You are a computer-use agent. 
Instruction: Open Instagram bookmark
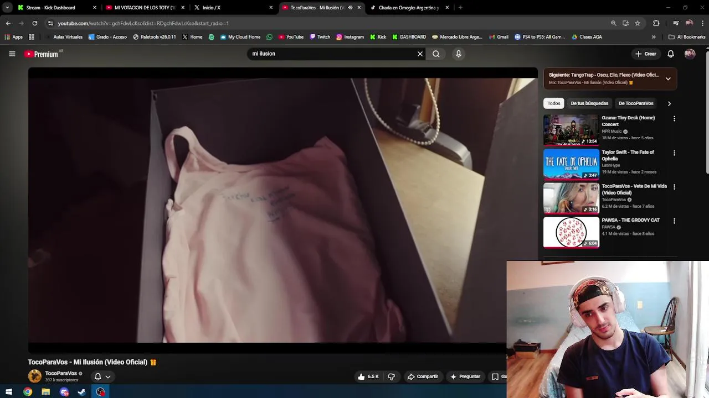tap(350, 37)
